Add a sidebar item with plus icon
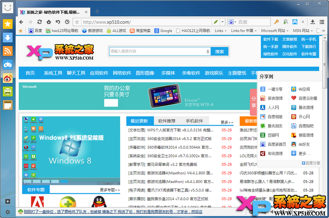329x218 pixels. point(7,202)
